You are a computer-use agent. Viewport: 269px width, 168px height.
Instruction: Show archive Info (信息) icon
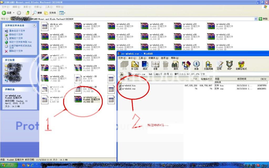pyautogui.click(x=196, y=65)
